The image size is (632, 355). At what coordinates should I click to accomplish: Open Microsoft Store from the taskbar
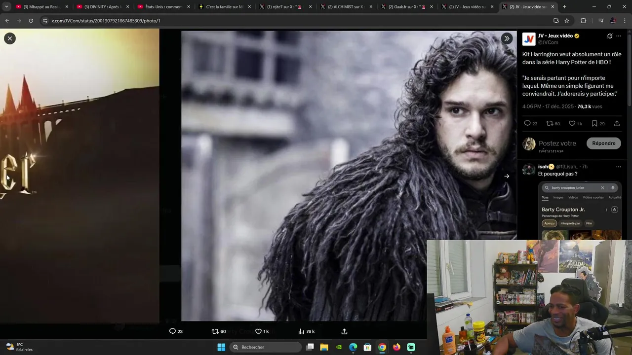tap(367, 347)
